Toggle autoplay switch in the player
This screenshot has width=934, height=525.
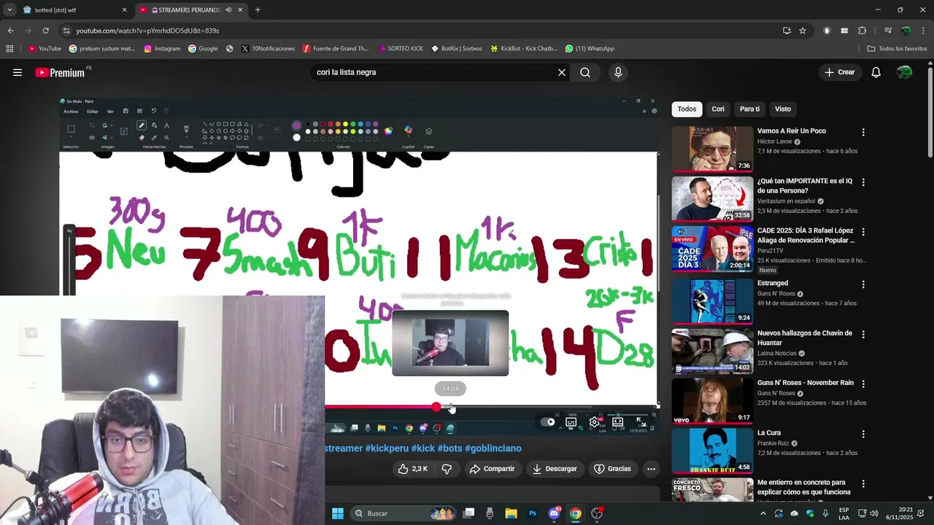[547, 422]
